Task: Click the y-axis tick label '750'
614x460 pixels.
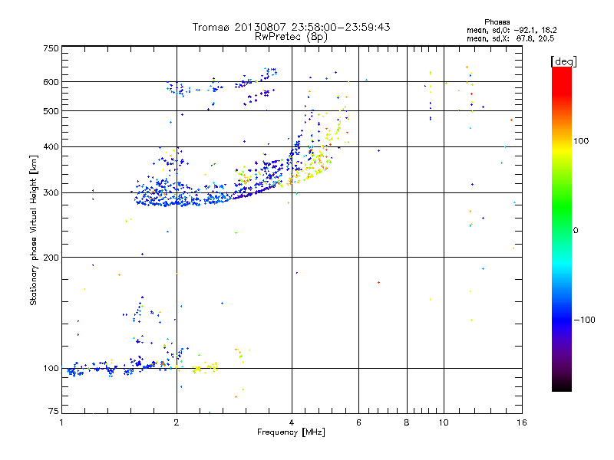Action: (51, 48)
